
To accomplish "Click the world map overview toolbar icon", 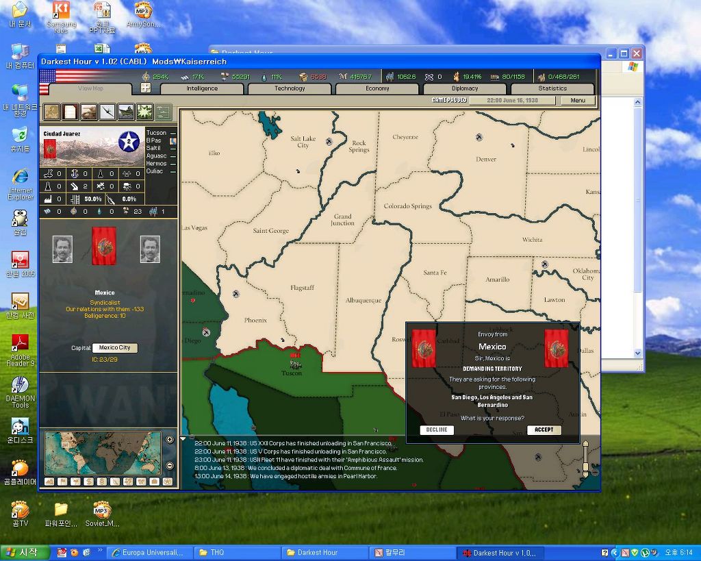I will (x=51, y=112).
